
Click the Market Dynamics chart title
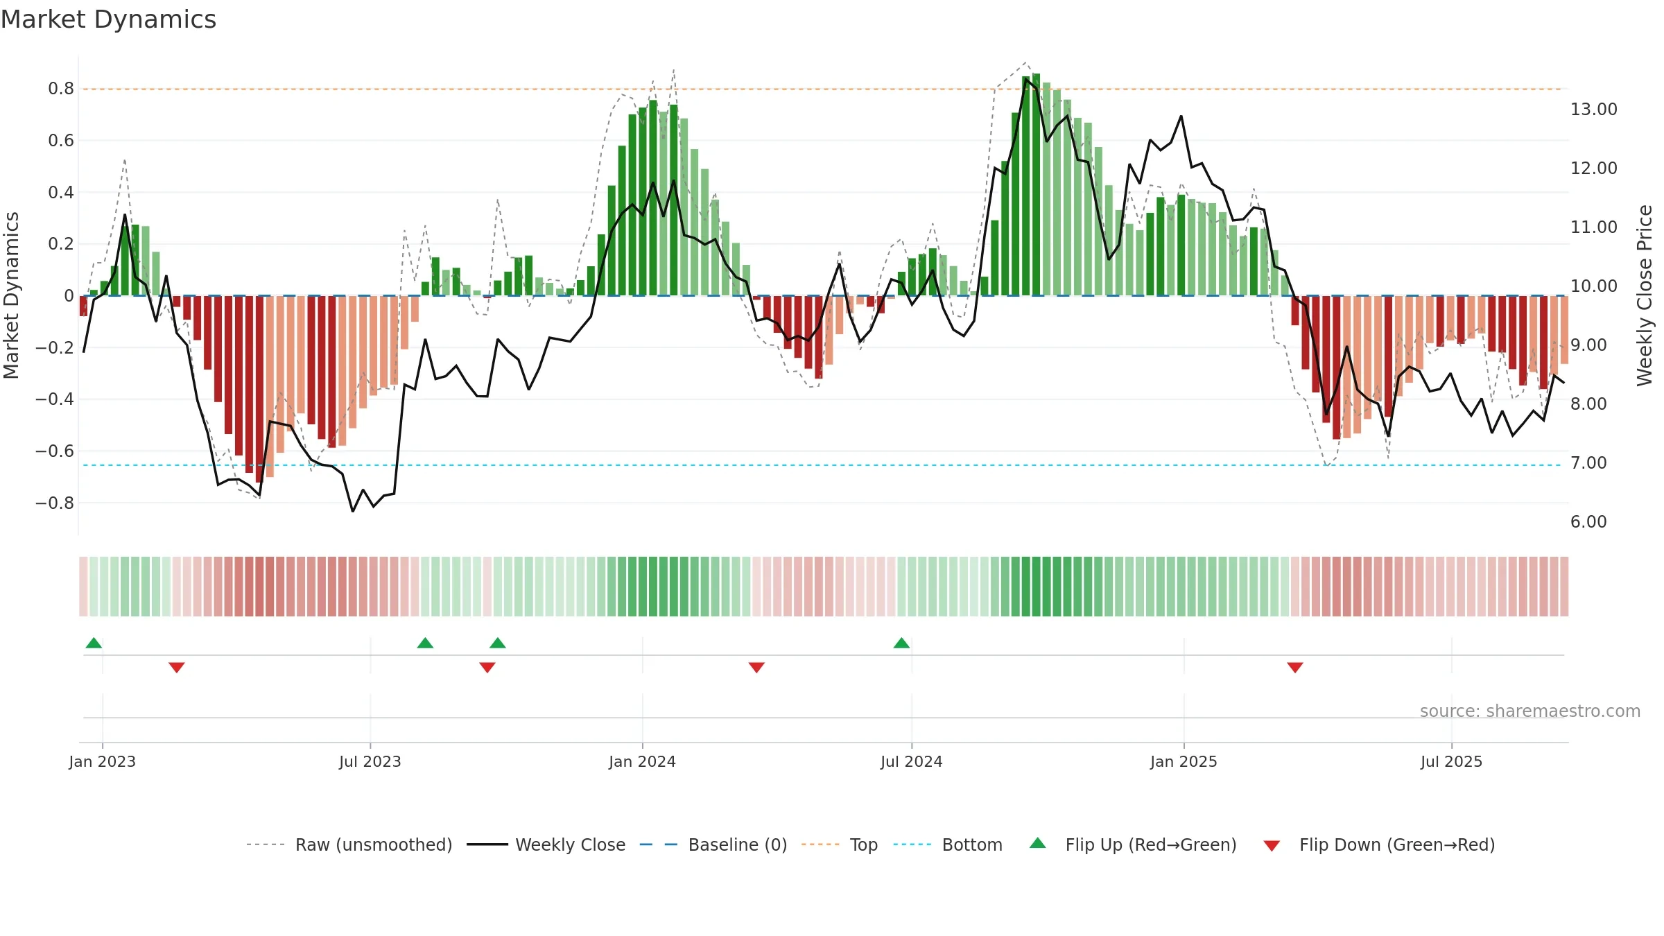pos(108,19)
